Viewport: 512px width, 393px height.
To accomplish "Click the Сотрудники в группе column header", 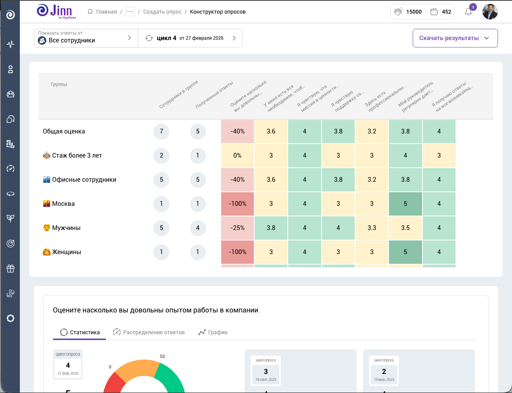I will [x=179, y=95].
